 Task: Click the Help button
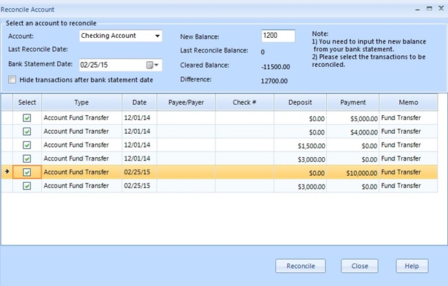[412, 266]
